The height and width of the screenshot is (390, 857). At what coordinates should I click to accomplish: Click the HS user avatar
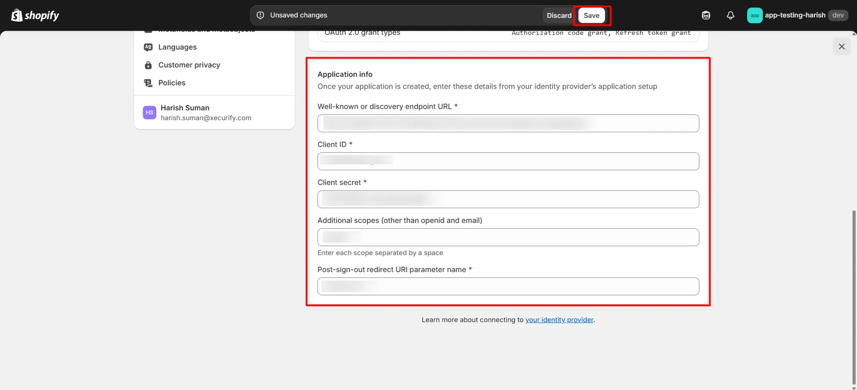[x=150, y=113]
